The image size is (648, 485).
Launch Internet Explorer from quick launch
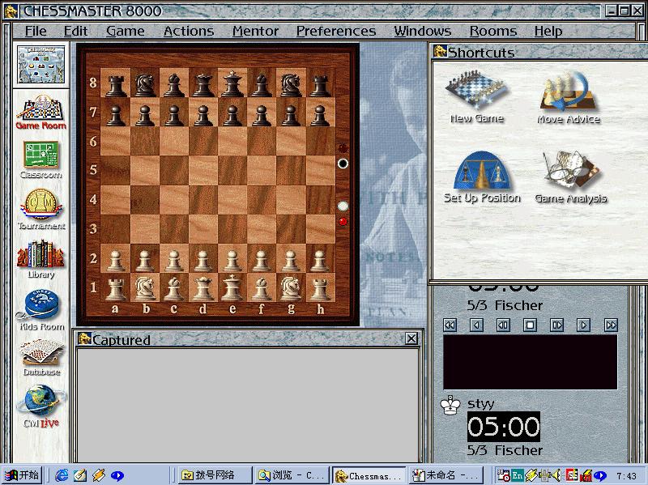(x=62, y=475)
